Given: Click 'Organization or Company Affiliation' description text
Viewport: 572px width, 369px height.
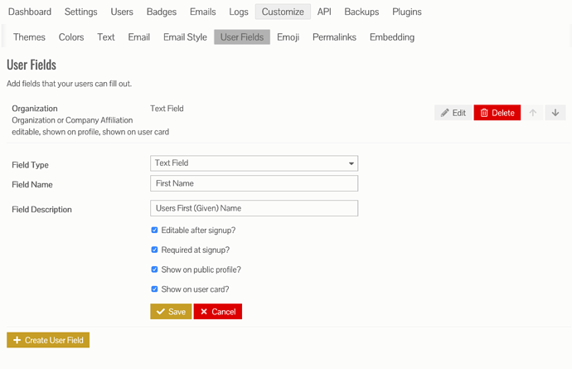Looking at the screenshot, I should [x=72, y=120].
